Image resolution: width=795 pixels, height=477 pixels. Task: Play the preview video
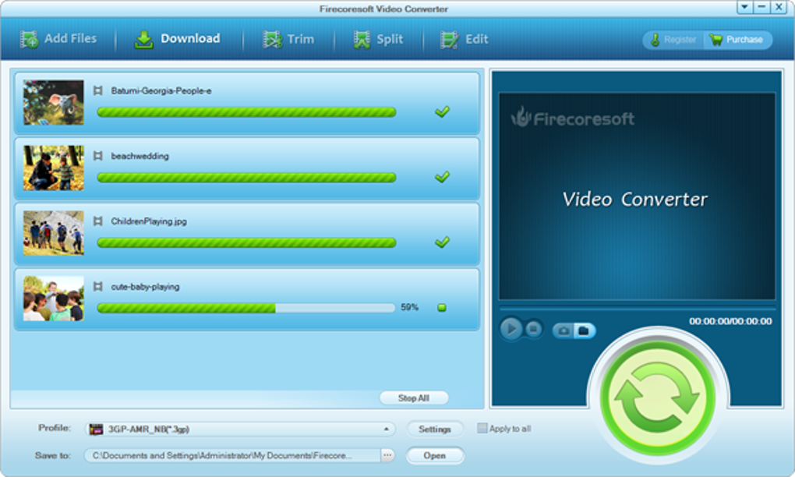(511, 329)
